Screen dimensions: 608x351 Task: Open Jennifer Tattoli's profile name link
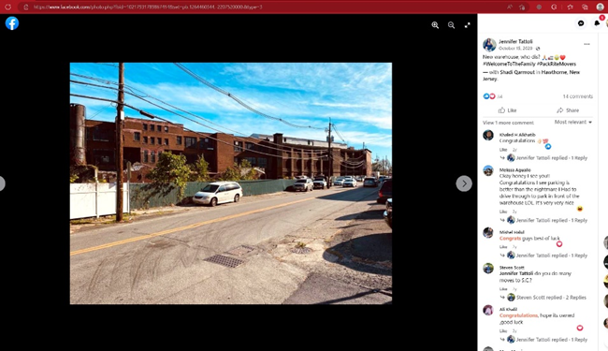515,41
